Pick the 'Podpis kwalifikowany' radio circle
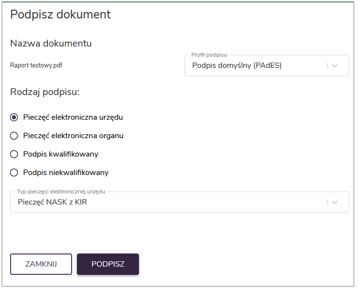Image resolution: width=359 pixels, height=291 pixels. [14, 154]
